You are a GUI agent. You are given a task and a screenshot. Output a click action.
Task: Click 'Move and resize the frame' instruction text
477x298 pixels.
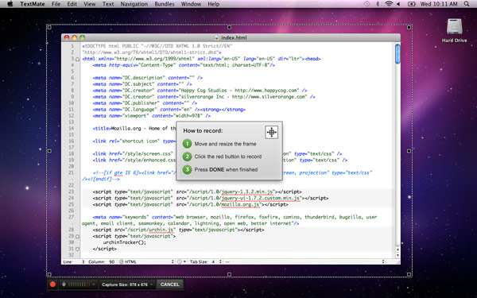click(x=225, y=144)
